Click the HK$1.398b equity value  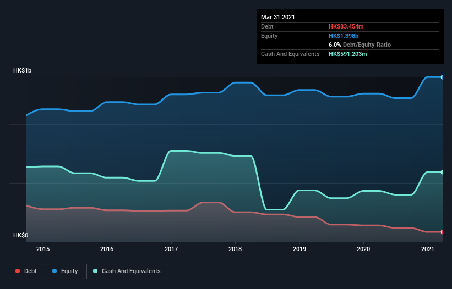pos(344,36)
